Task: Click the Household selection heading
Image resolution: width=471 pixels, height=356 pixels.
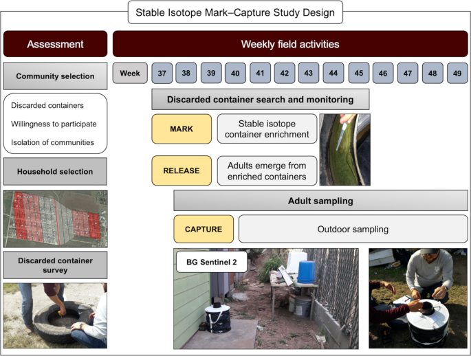Action: pyautogui.click(x=55, y=171)
